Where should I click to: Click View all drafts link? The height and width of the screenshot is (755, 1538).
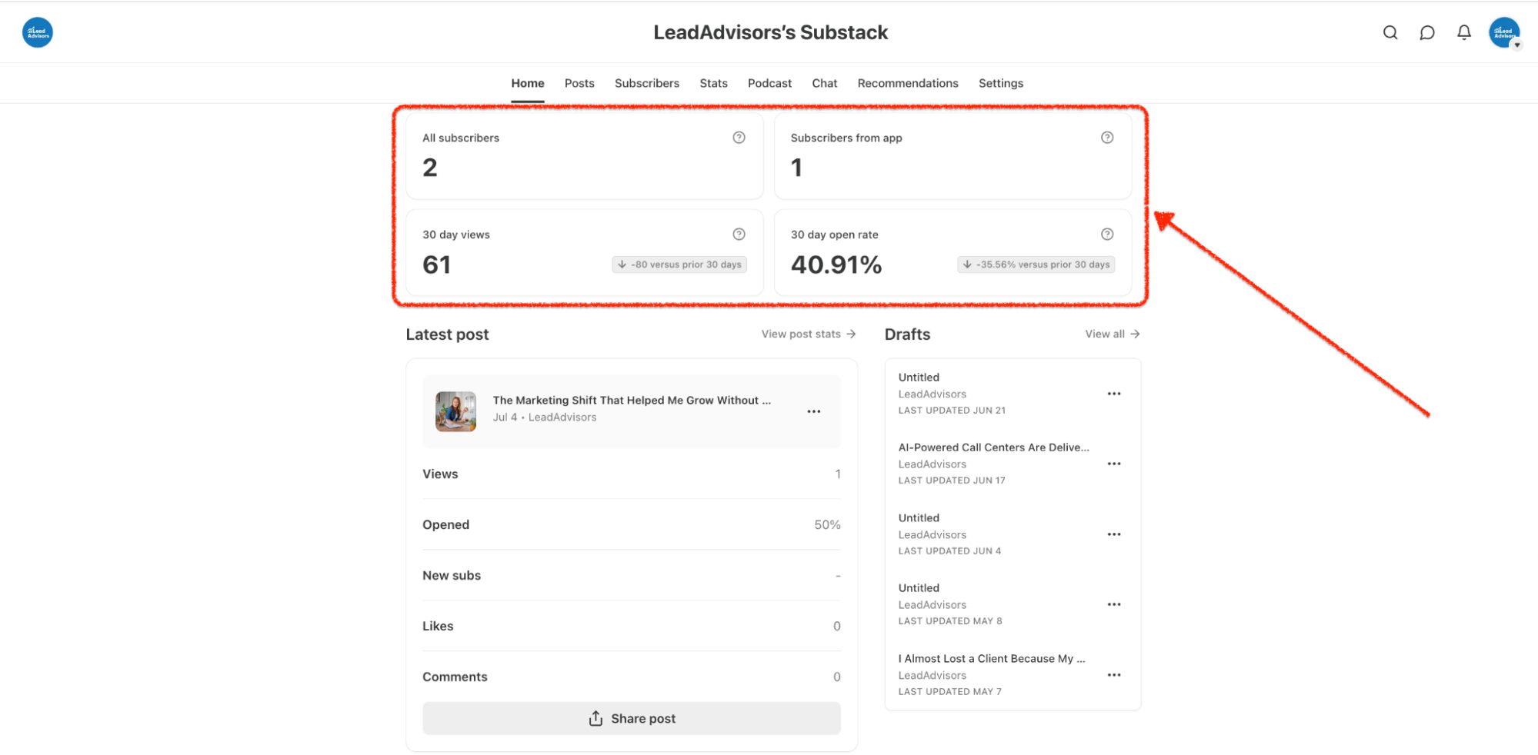point(1112,334)
